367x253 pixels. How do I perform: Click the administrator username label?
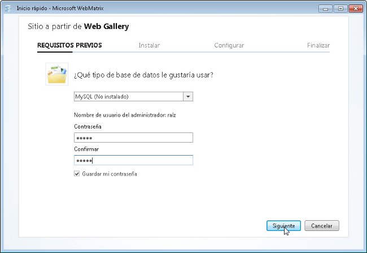pos(125,115)
